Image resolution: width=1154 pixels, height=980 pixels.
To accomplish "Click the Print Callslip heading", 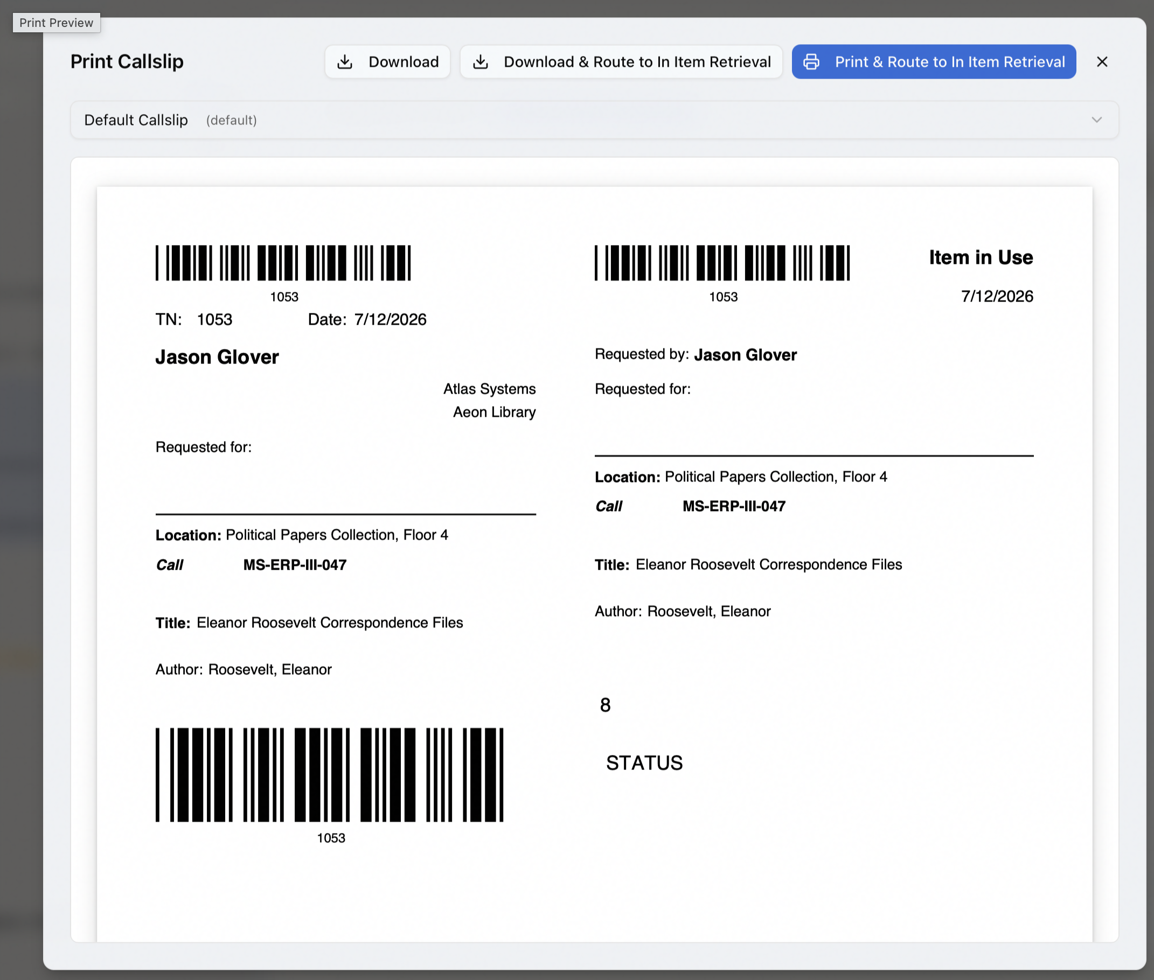I will [127, 62].
